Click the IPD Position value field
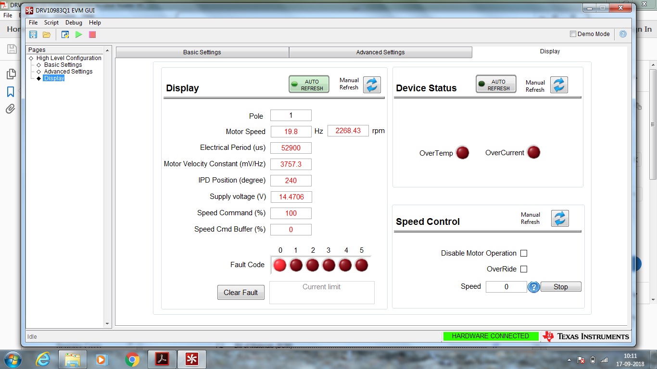The width and height of the screenshot is (657, 369). click(x=291, y=181)
